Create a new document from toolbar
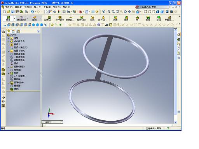Viewport: 199px width, 149px height. click(5, 12)
